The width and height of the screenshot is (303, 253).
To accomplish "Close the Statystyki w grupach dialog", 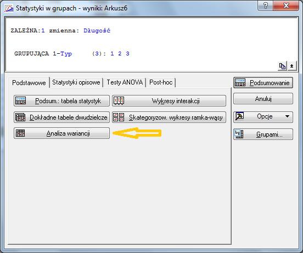I will [286, 5].
